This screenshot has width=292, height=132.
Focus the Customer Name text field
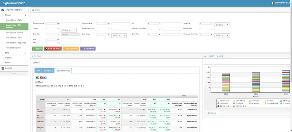(121, 24)
